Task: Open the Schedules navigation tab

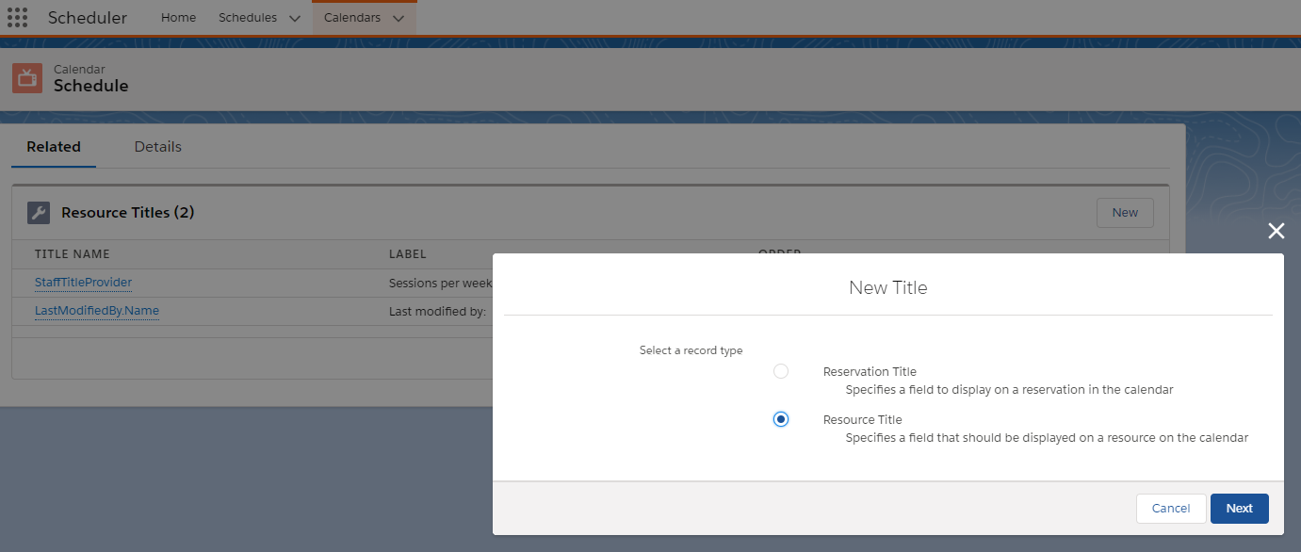Action: [248, 18]
